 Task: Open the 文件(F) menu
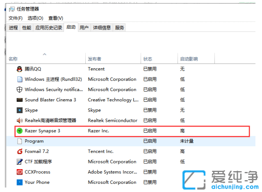point(16,18)
